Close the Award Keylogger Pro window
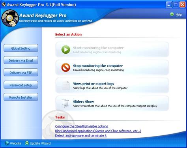Screen dimensions: 187x148 click(182, 5)
